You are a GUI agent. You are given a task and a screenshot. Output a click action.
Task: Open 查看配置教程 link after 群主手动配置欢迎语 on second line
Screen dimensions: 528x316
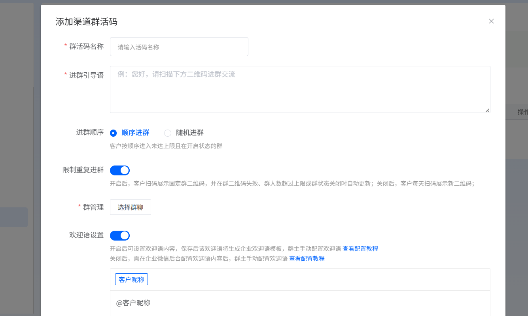tap(307, 259)
